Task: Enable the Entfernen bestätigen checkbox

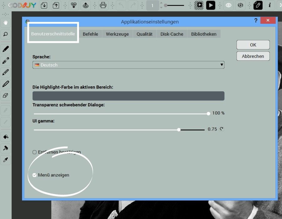Action: pyautogui.click(x=34, y=152)
